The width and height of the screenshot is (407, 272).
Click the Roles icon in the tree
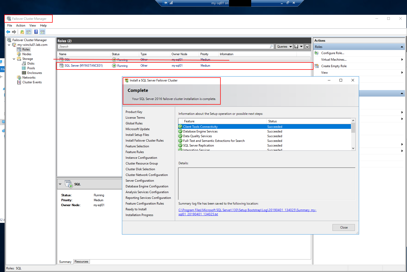pos(19,49)
